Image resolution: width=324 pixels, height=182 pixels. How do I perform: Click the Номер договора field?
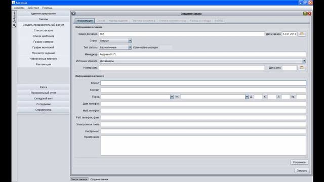click(x=181, y=34)
